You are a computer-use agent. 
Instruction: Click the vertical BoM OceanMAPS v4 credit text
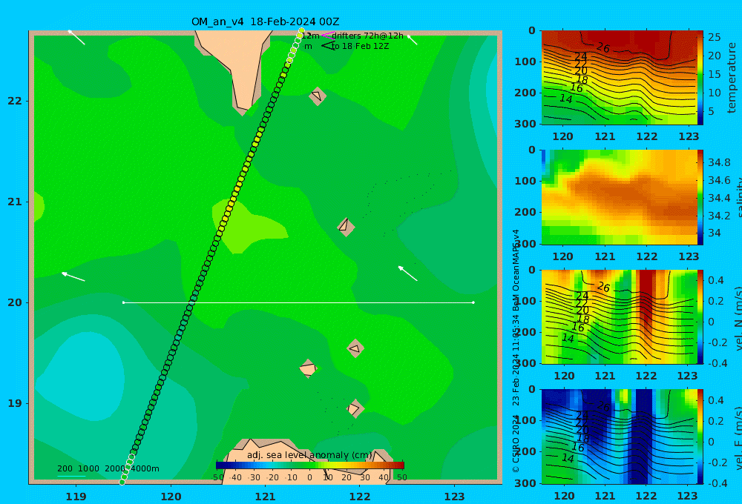pyautogui.click(x=516, y=270)
